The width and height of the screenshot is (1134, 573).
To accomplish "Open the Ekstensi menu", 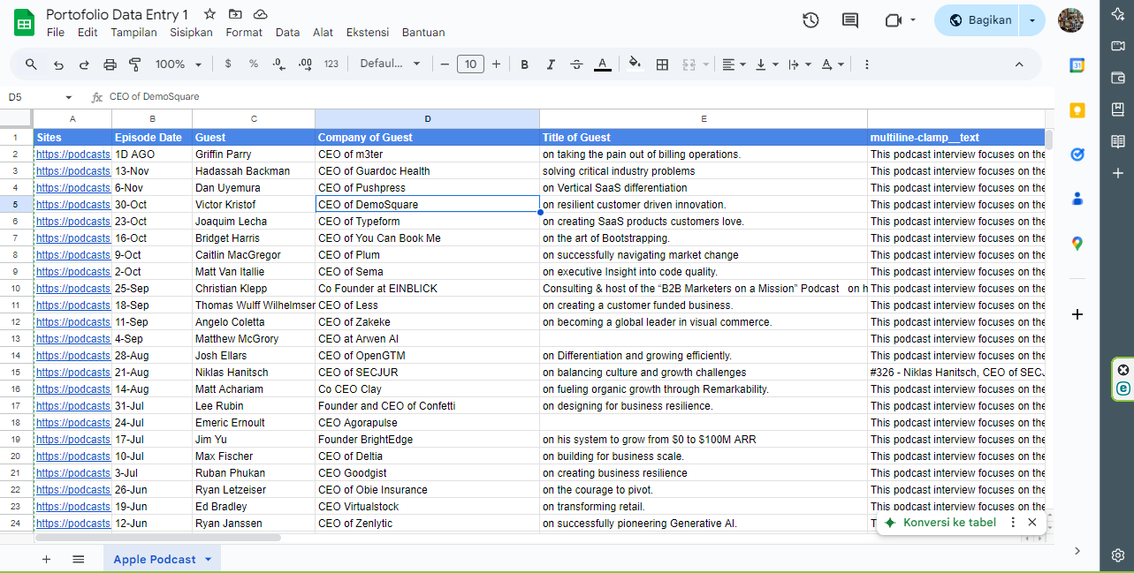I will [x=368, y=33].
